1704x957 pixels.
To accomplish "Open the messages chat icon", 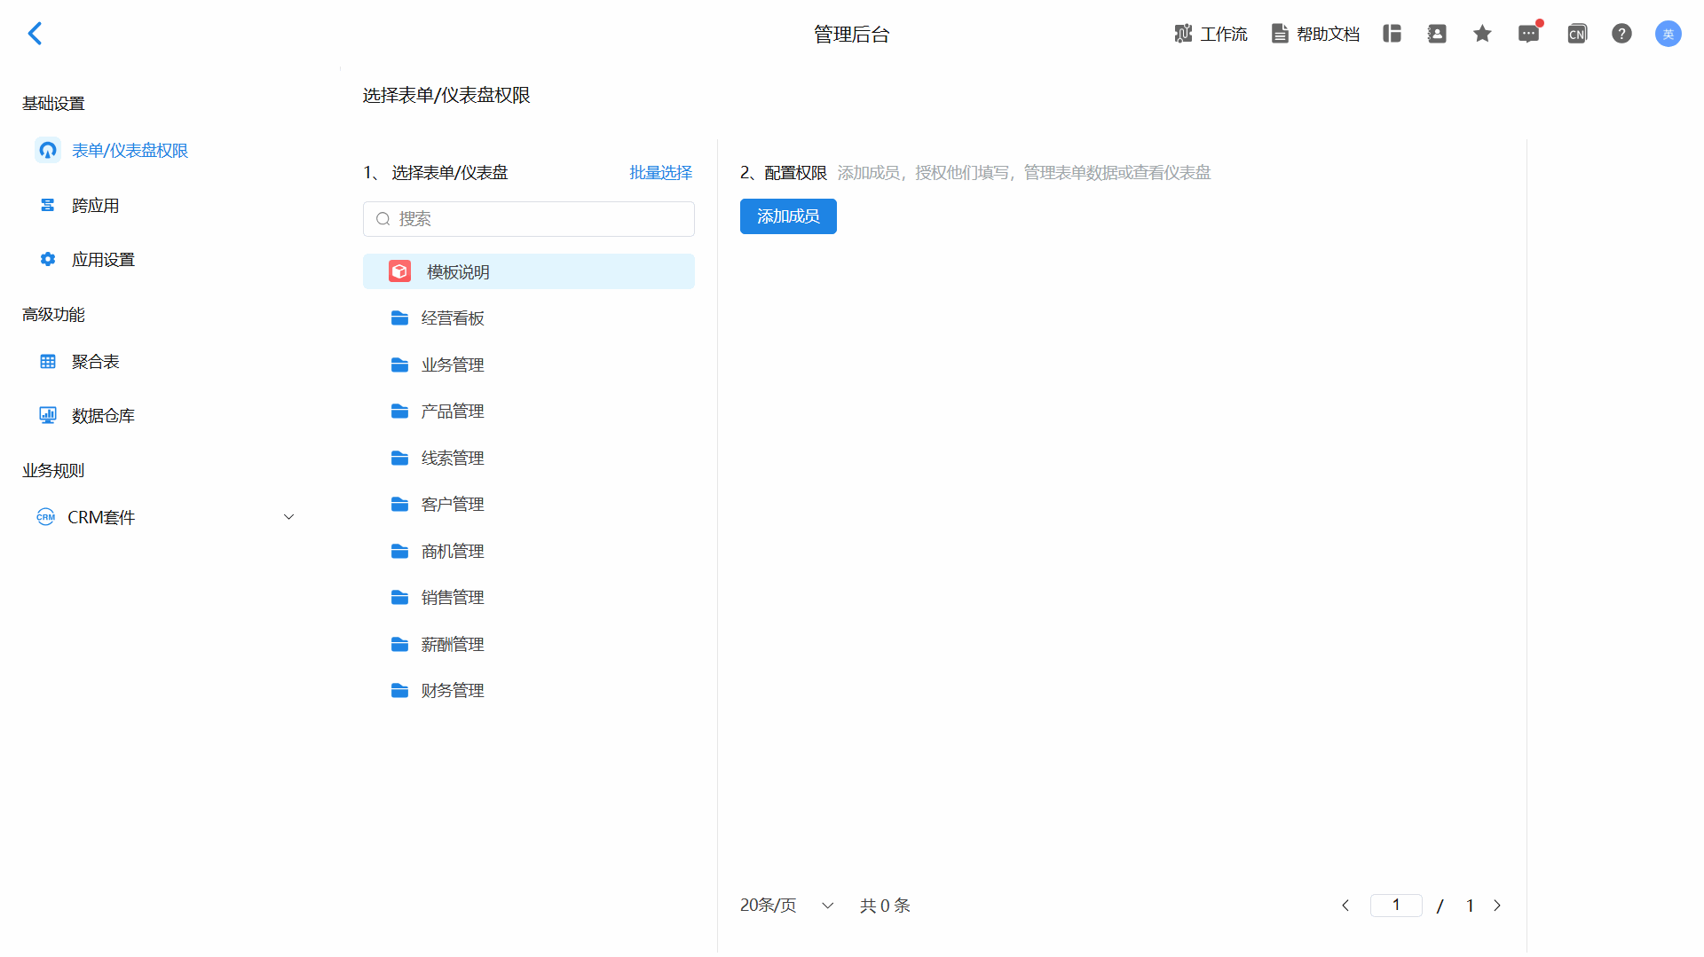I will [x=1528, y=34].
